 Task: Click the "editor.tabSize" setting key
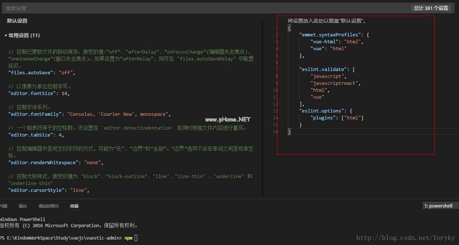pos(31,135)
